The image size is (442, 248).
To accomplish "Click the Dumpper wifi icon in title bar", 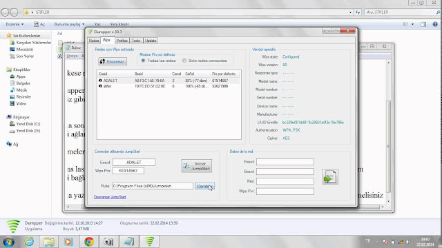I will (90, 32).
